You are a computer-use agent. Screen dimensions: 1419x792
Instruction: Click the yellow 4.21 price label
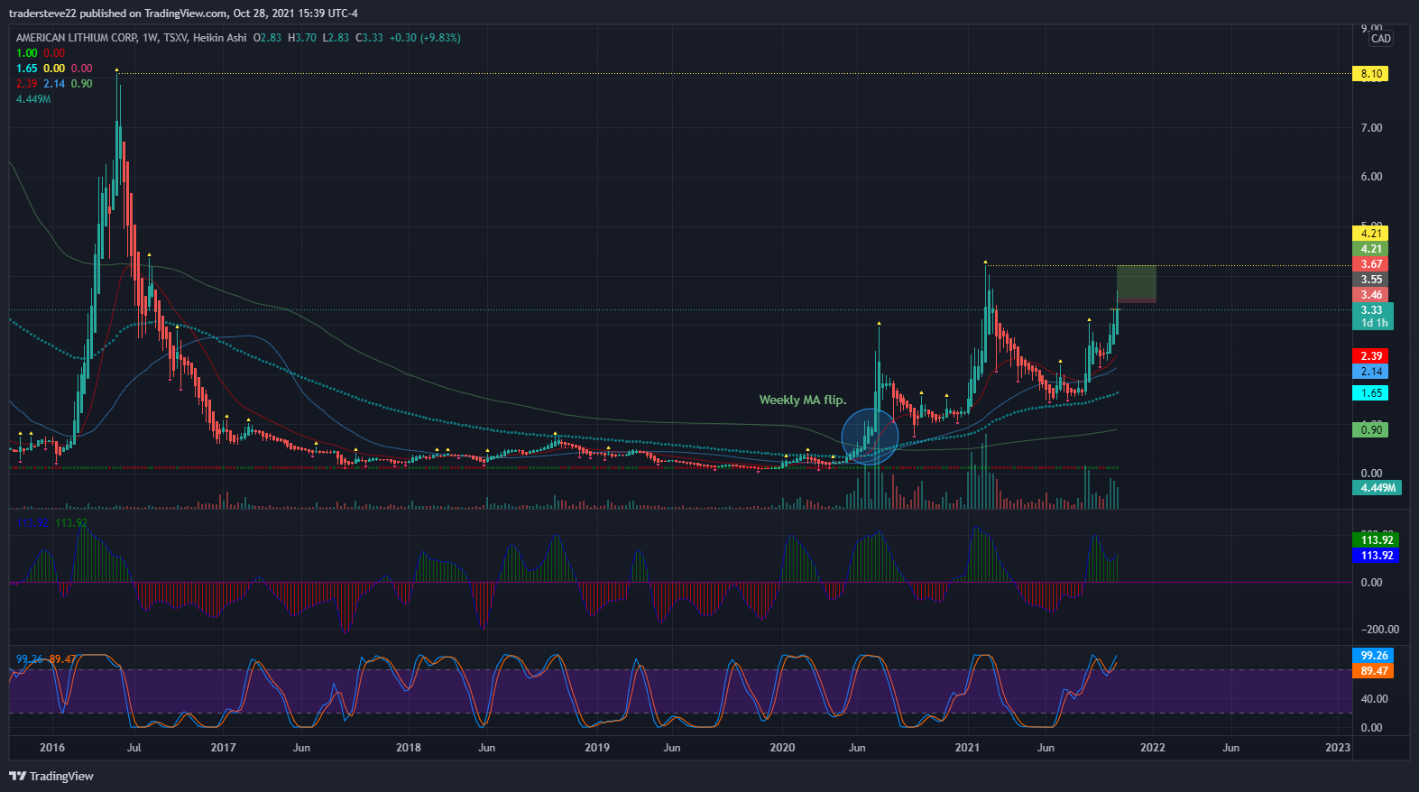1370,234
